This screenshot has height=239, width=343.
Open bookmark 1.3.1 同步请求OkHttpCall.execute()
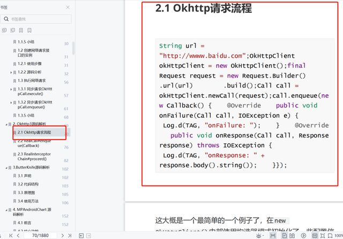35,91
